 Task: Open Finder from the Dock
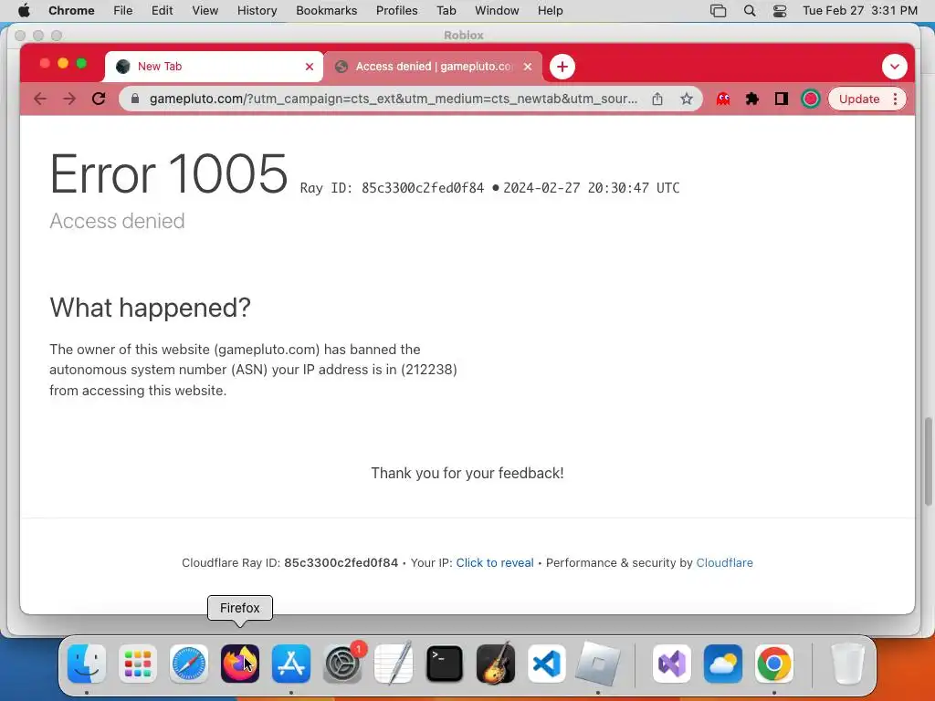point(87,664)
